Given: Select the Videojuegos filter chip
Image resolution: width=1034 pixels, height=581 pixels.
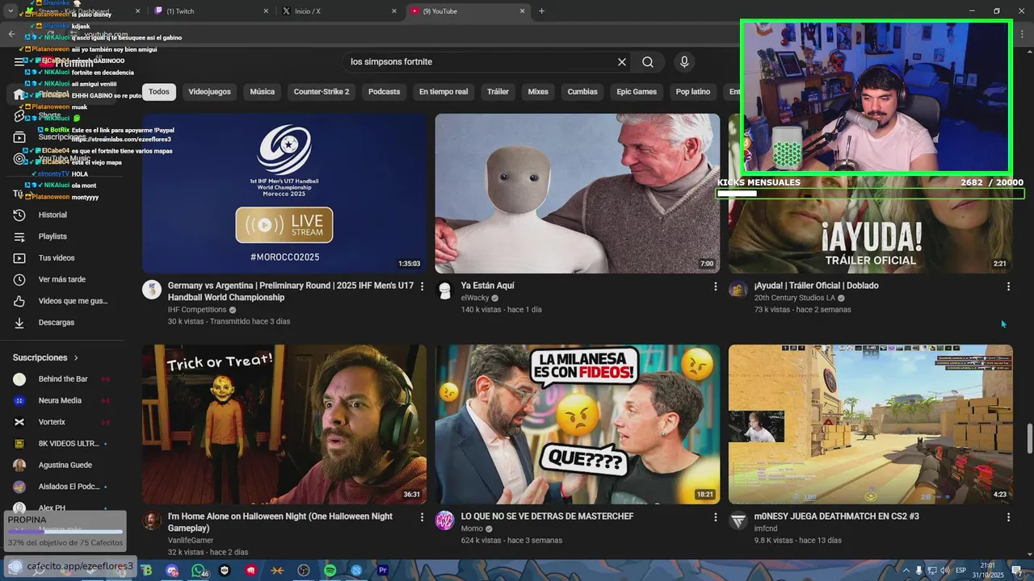Looking at the screenshot, I should 209,92.
